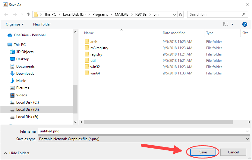Create a New folder
This screenshot has height=160, width=252.
[42, 24]
